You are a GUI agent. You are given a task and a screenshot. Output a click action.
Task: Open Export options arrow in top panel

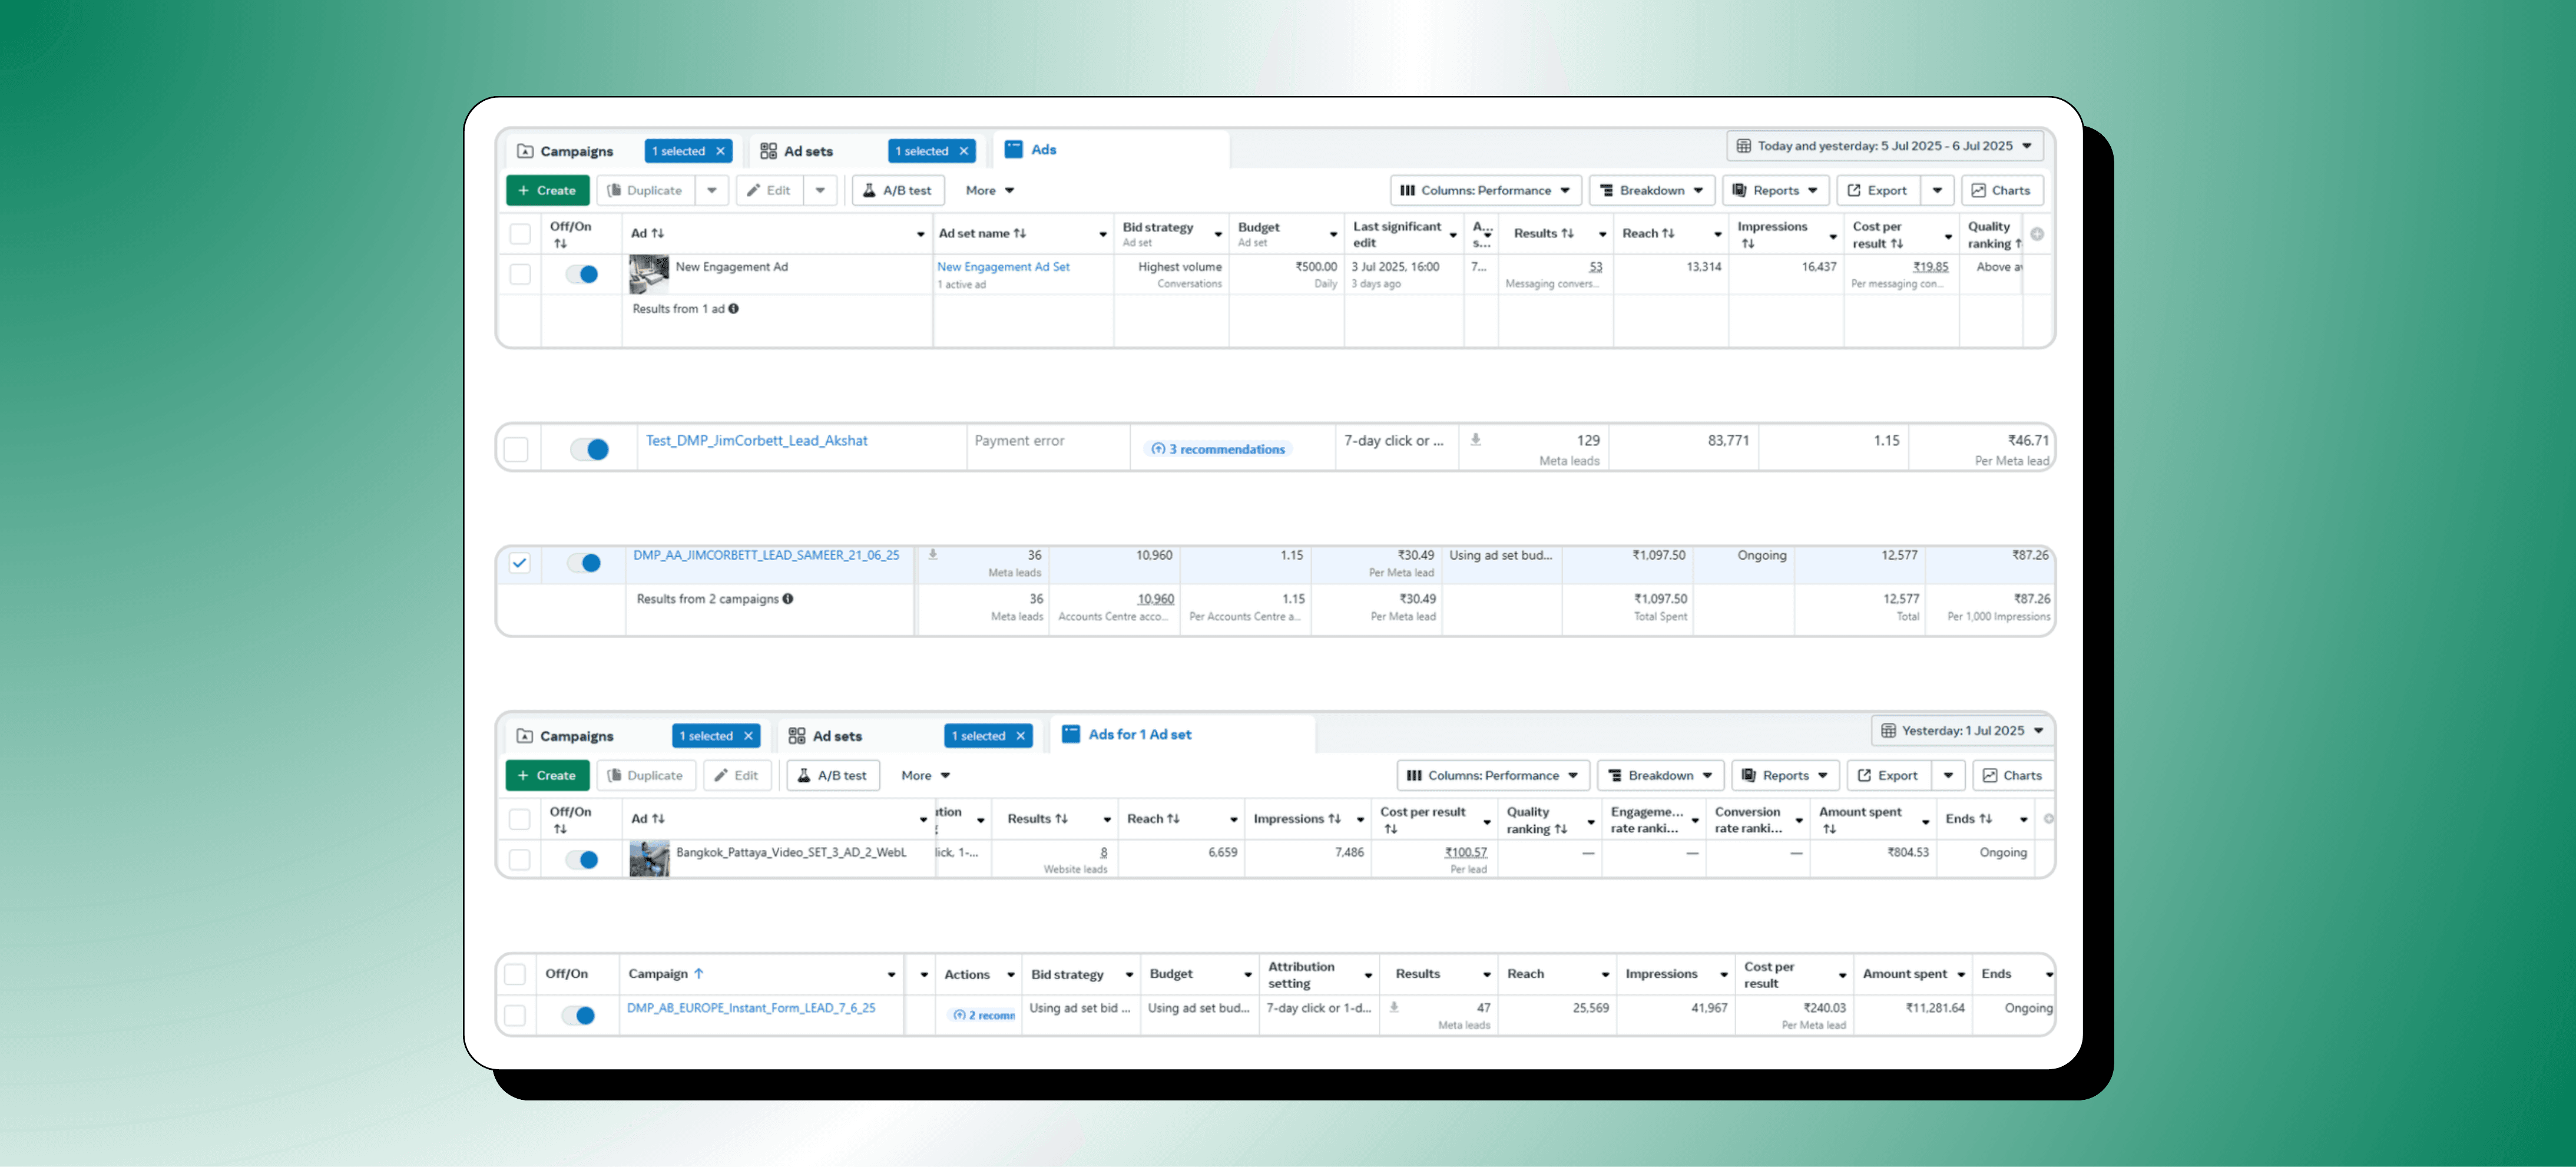[x=1938, y=190]
